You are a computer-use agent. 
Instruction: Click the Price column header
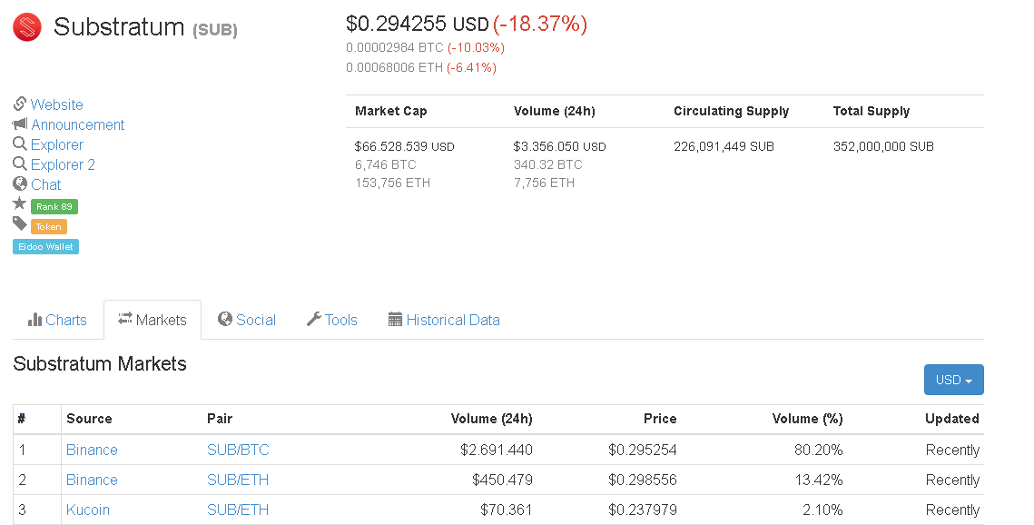coord(660,419)
